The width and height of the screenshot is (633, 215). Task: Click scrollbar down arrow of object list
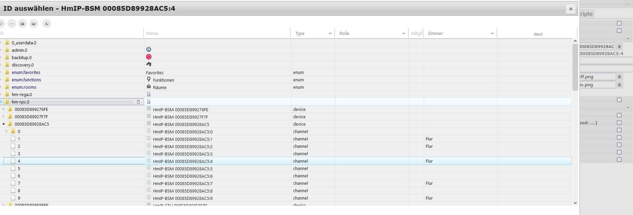pyautogui.click(x=575, y=203)
